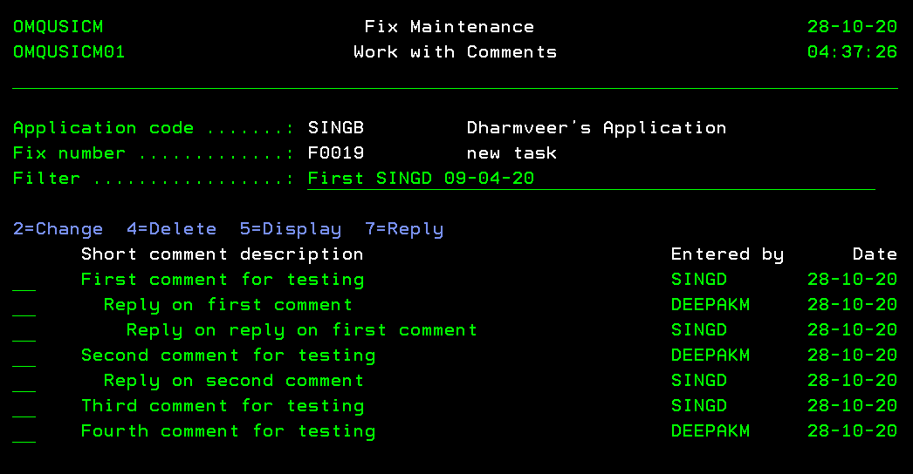Select the 2=Change option
Image resolution: width=913 pixels, height=474 pixels.
[x=58, y=229]
